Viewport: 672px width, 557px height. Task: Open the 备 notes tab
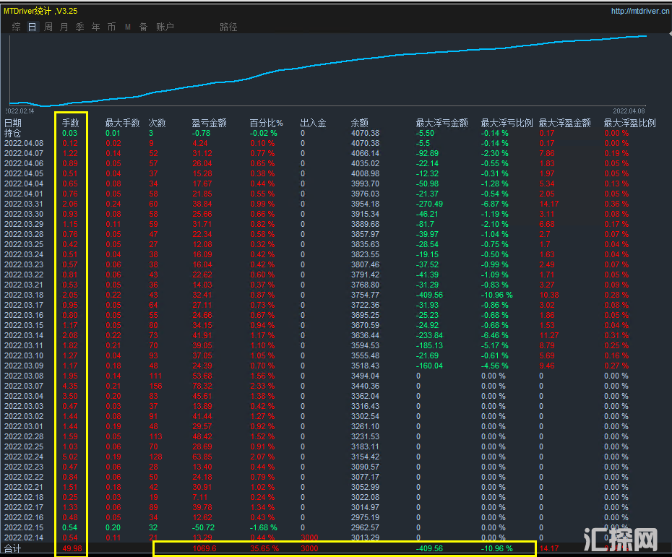pyautogui.click(x=143, y=27)
